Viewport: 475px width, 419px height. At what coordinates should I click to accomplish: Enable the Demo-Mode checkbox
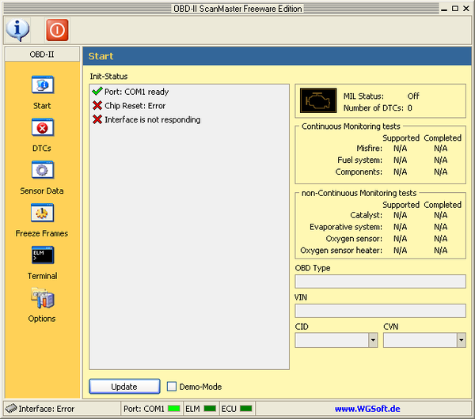[x=172, y=387]
